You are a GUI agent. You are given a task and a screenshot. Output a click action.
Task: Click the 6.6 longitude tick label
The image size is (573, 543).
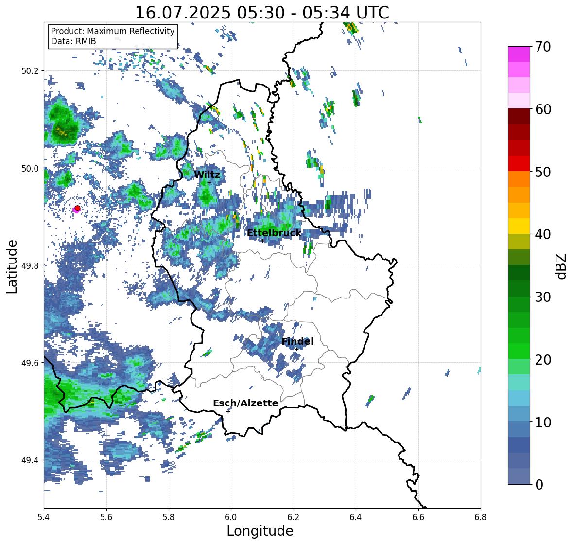coord(418,517)
